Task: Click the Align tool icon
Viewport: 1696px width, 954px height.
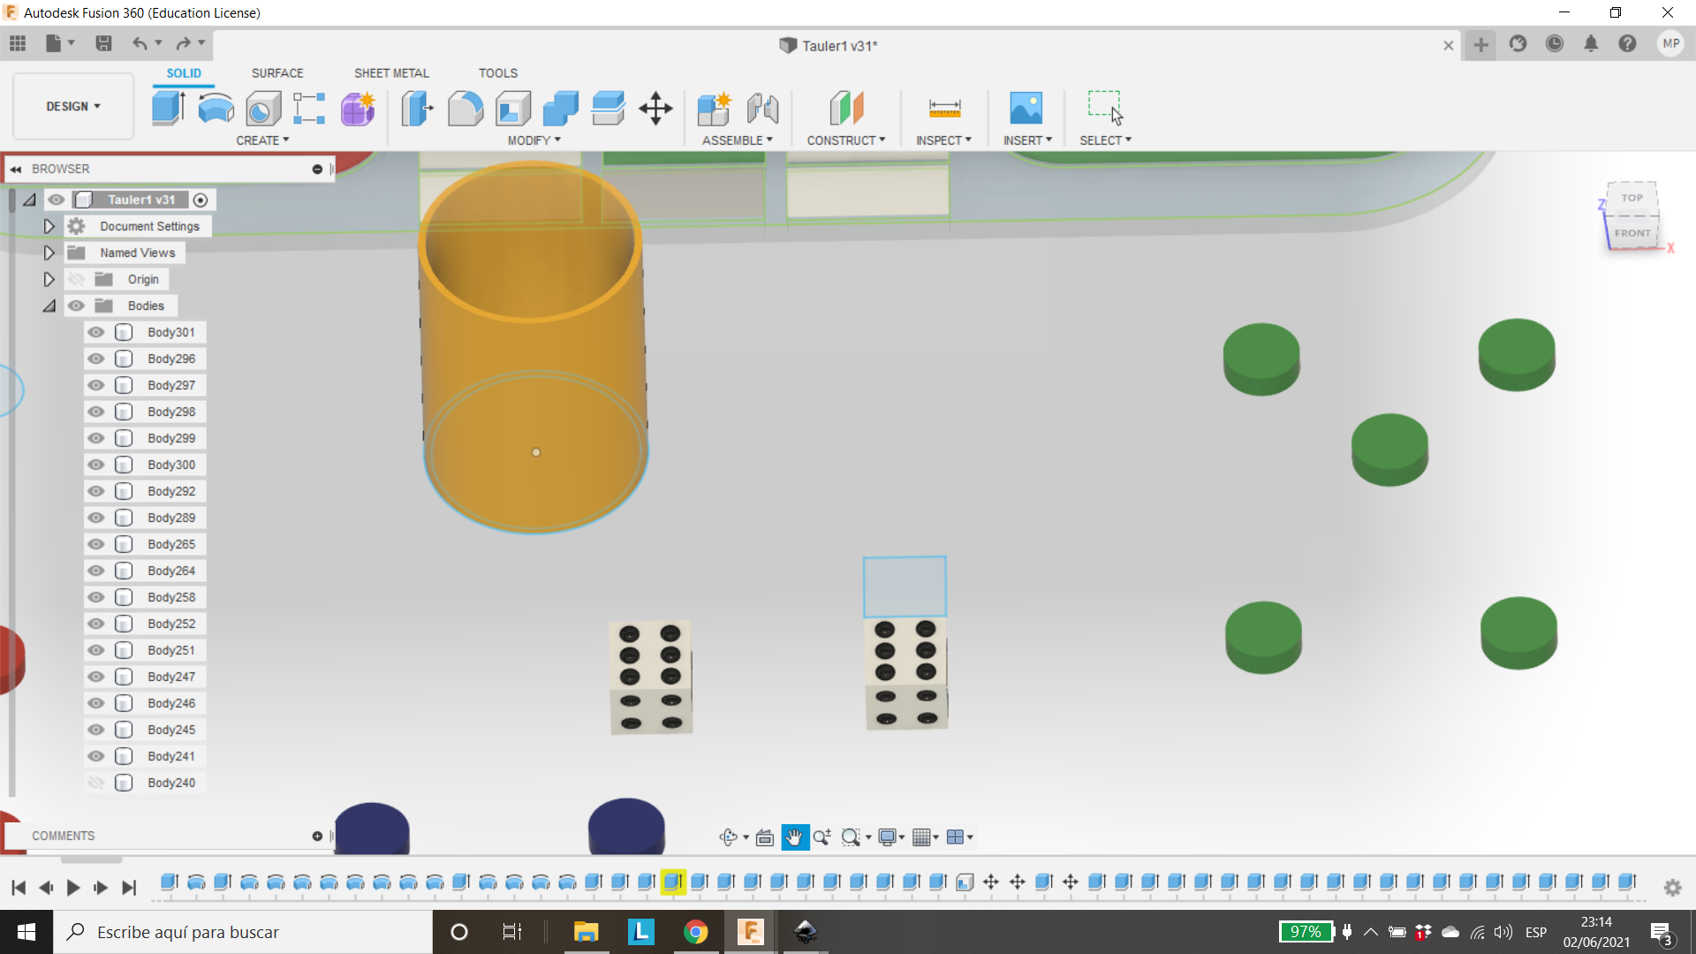Action: 607,107
